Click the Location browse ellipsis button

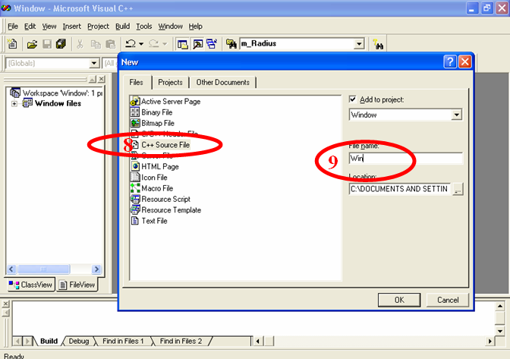458,189
